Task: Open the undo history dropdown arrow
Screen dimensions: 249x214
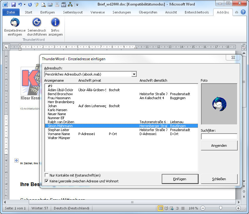Action: (24, 5)
